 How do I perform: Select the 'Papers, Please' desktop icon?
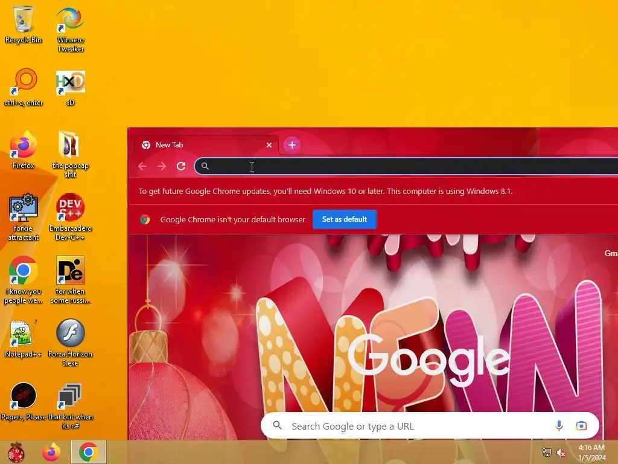tap(24, 401)
